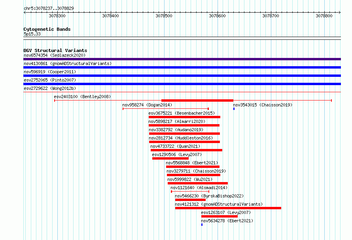Open the nsv3543015 (Chaisson2019) label
This screenshot has height=240, width=352.
(263, 105)
